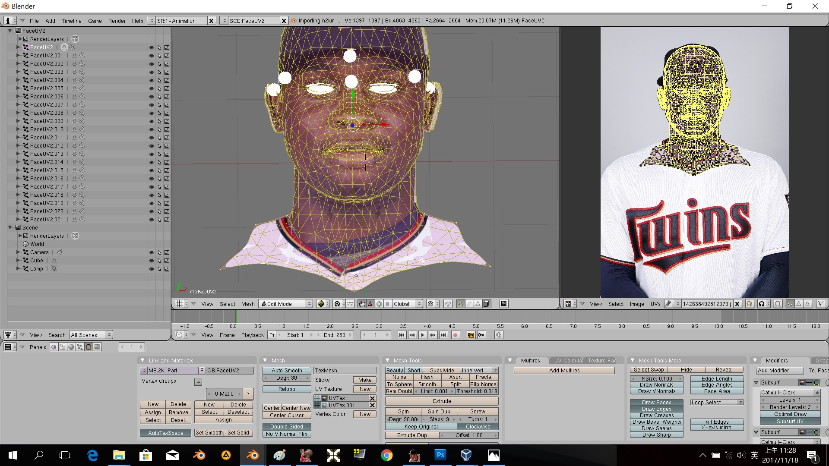Open the Loop Select dropdown
The image size is (829, 466).
point(717,402)
